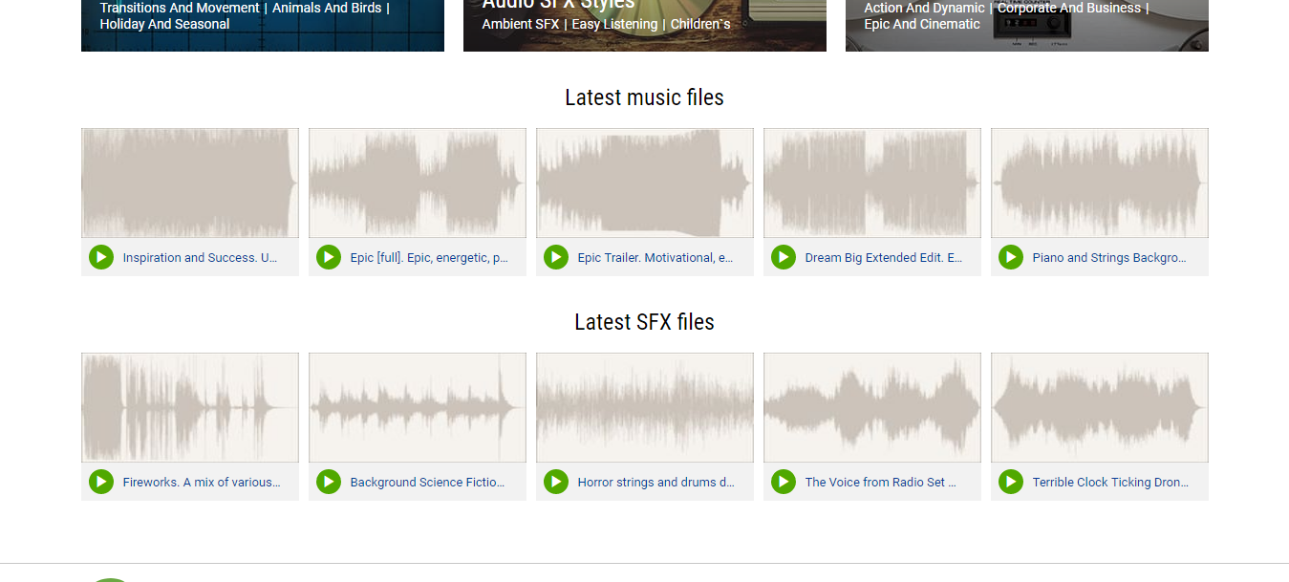Image resolution: width=1289 pixels, height=582 pixels.
Task: Click the Terrible Clock Ticking Drone waveform
Action: click(1100, 407)
